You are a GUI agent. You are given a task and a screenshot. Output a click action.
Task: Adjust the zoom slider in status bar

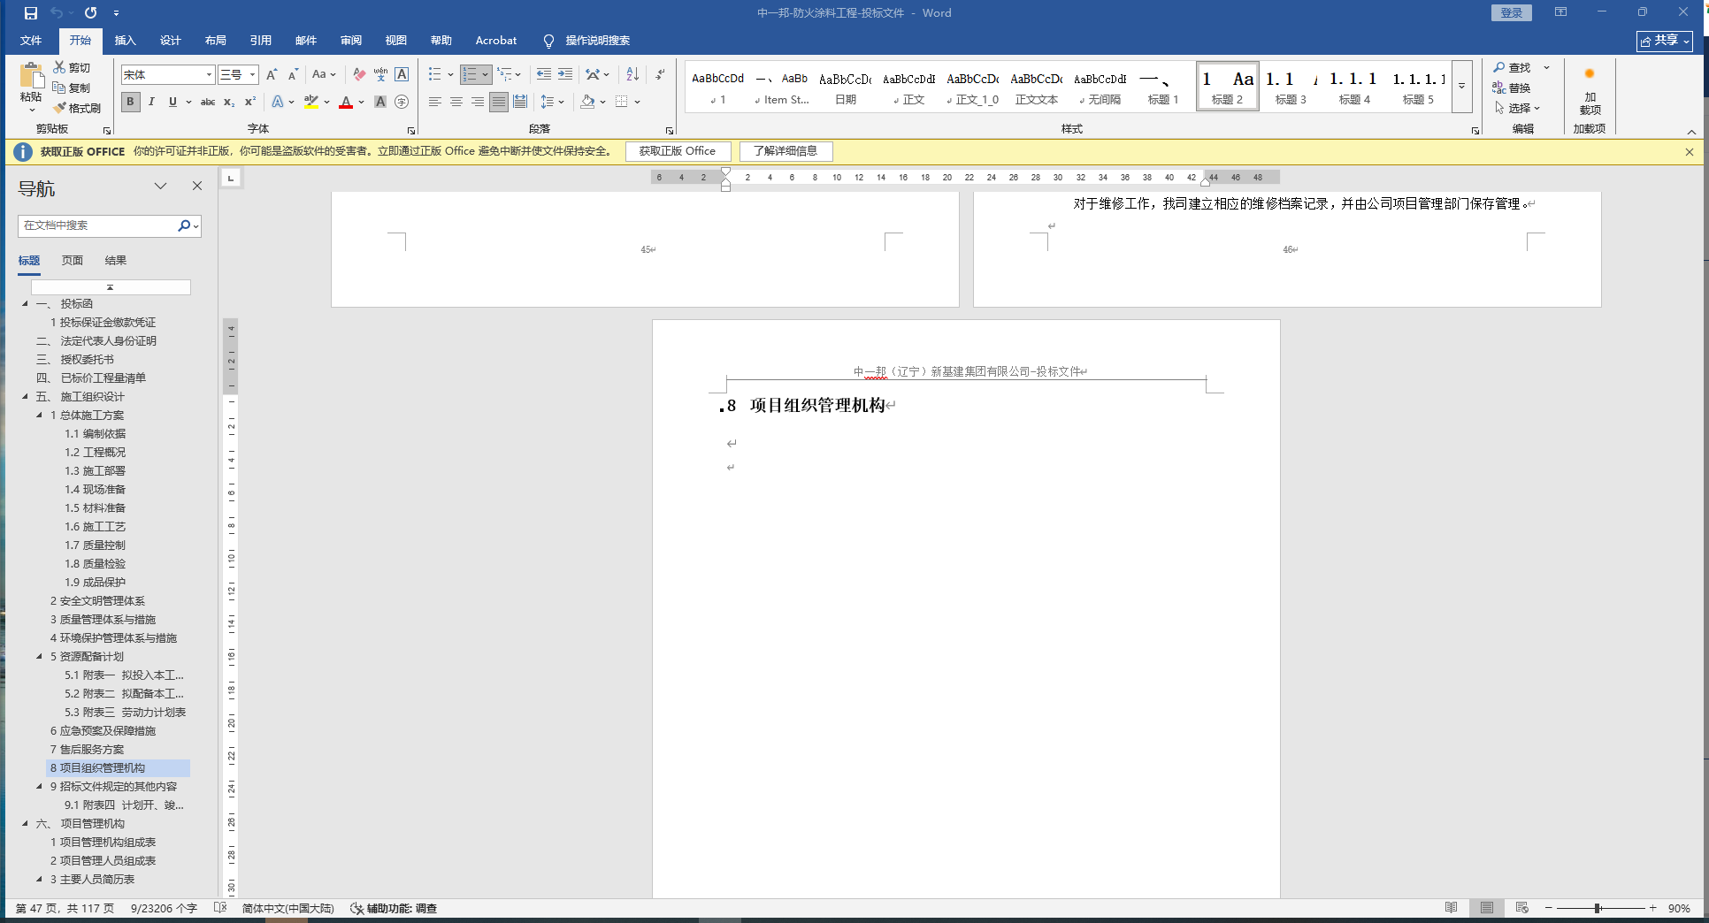[x=1599, y=908]
